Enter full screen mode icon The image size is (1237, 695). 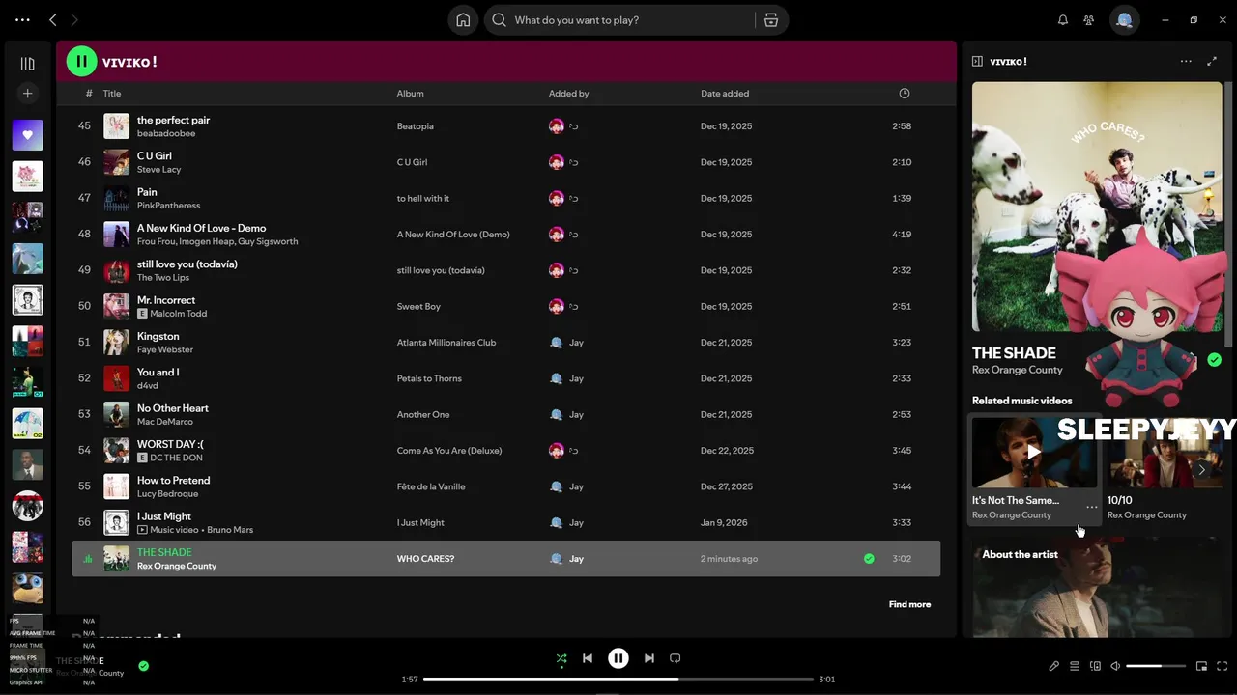point(1223,666)
